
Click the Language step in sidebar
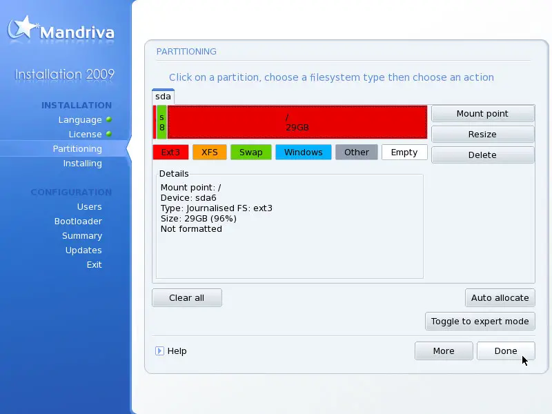point(80,120)
